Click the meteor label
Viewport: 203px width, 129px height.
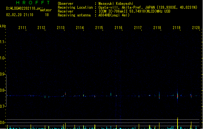(x=46, y=10)
